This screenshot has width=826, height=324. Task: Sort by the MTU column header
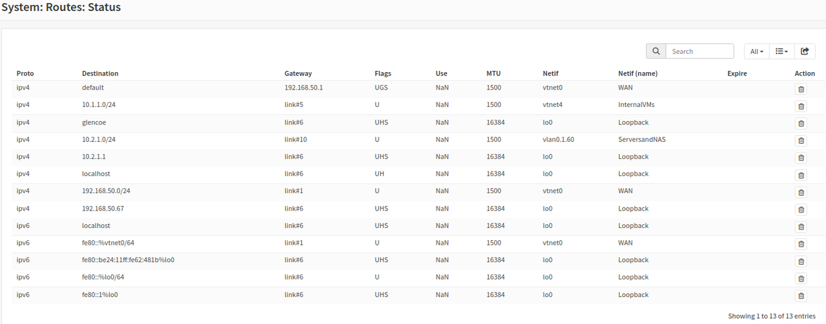494,73
